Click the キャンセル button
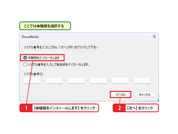The width and height of the screenshot is (178, 134). [x=145, y=95]
